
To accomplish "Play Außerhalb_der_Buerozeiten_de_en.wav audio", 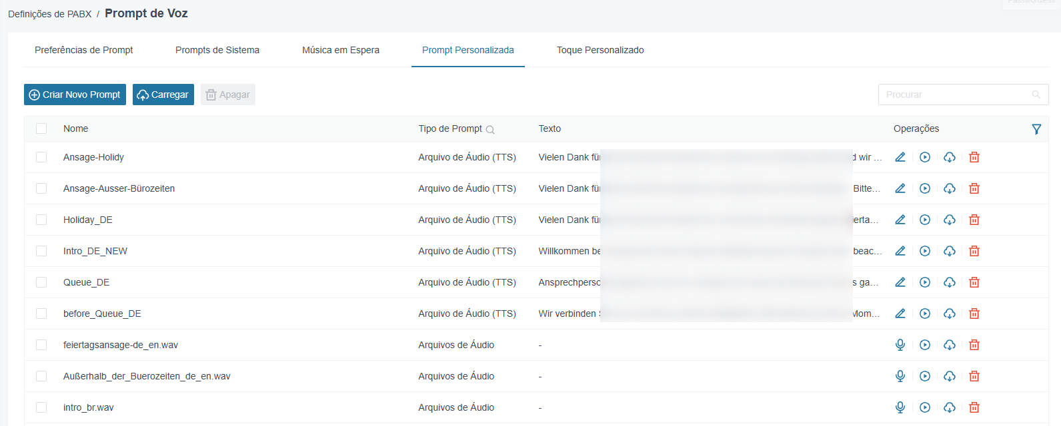I will pos(925,376).
